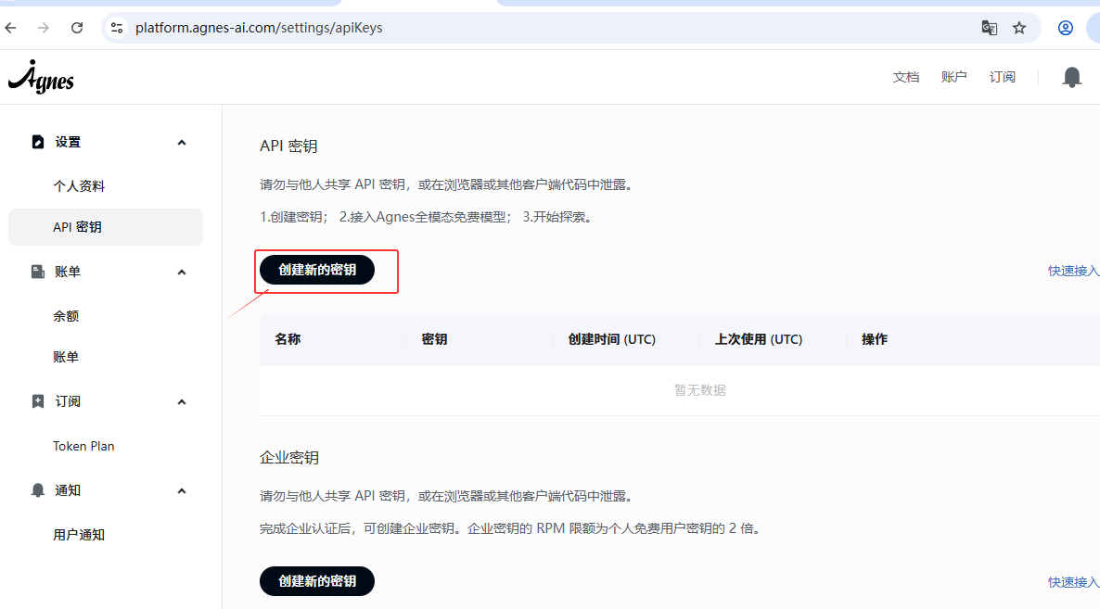
Task: Open 快速接入 link beside API key button
Action: 1073,271
